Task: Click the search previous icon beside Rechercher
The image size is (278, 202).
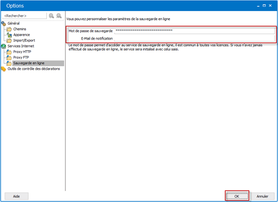Action: (x=51, y=16)
